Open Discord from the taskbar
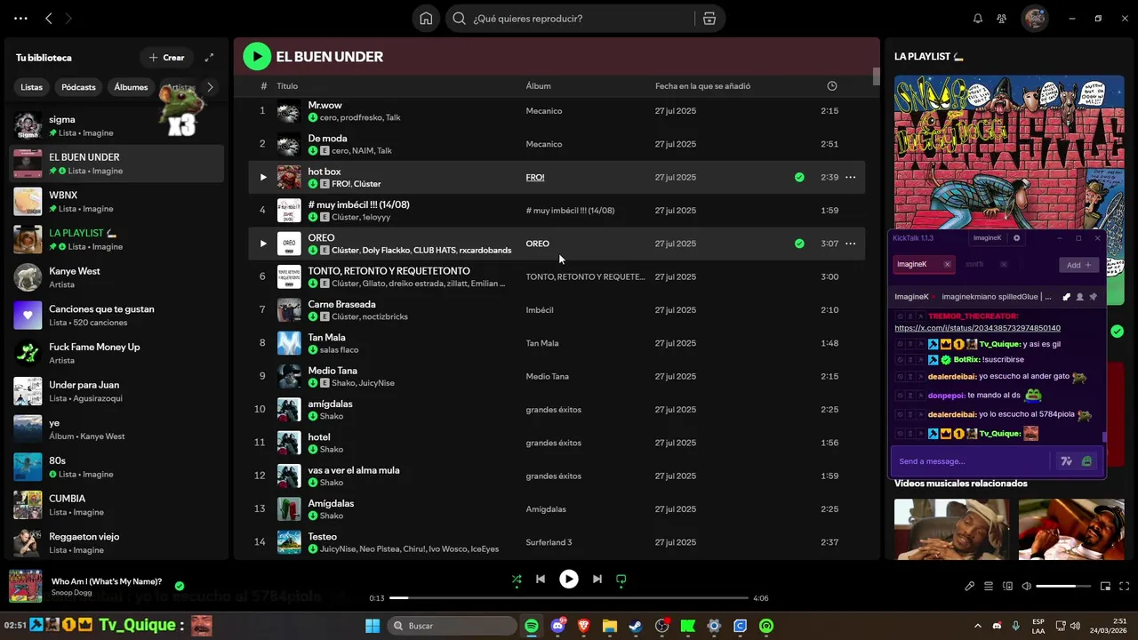 point(557,626)
